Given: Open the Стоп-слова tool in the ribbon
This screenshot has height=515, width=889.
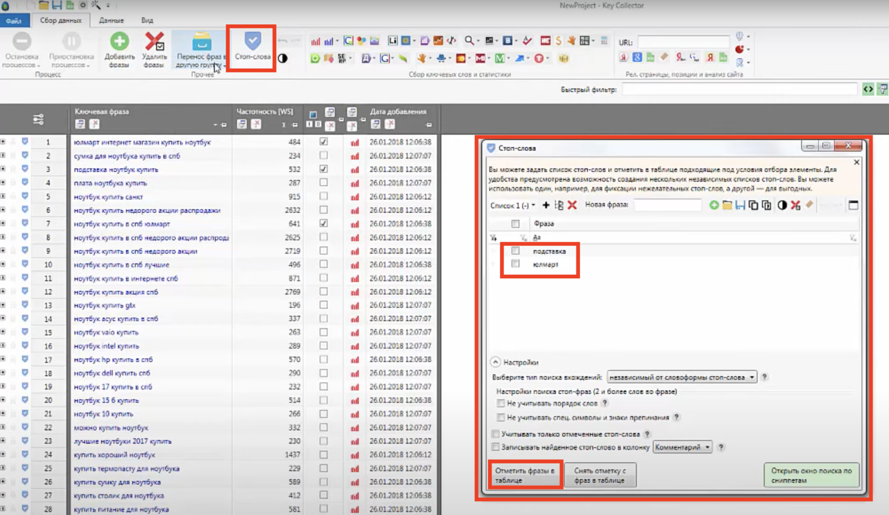Looking at the screenshot, I should [x=252, y=46].
